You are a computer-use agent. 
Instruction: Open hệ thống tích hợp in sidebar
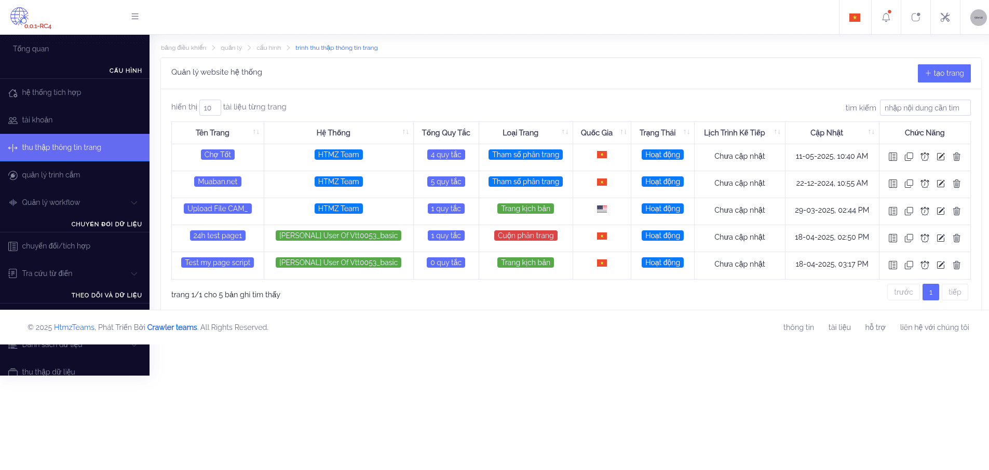[x=51, y=92]
